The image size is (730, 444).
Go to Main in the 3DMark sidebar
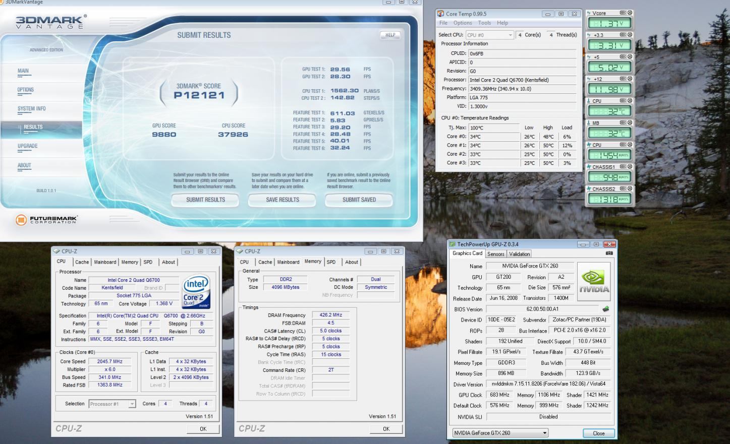pyautogui.click(x=23, y=71)
